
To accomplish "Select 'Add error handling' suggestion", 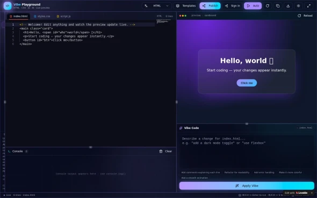I will (x=264, y=172).
